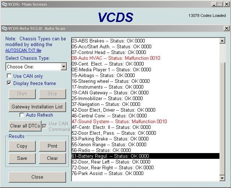The image size is (231, 188).
Task: Select the 47-Sound System malfunction entry
Action: (119, 121)
